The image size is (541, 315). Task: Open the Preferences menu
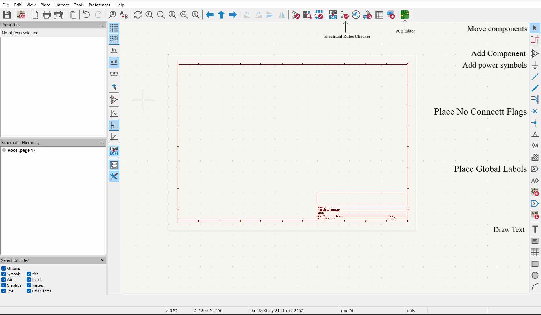[x=99, y=5]
